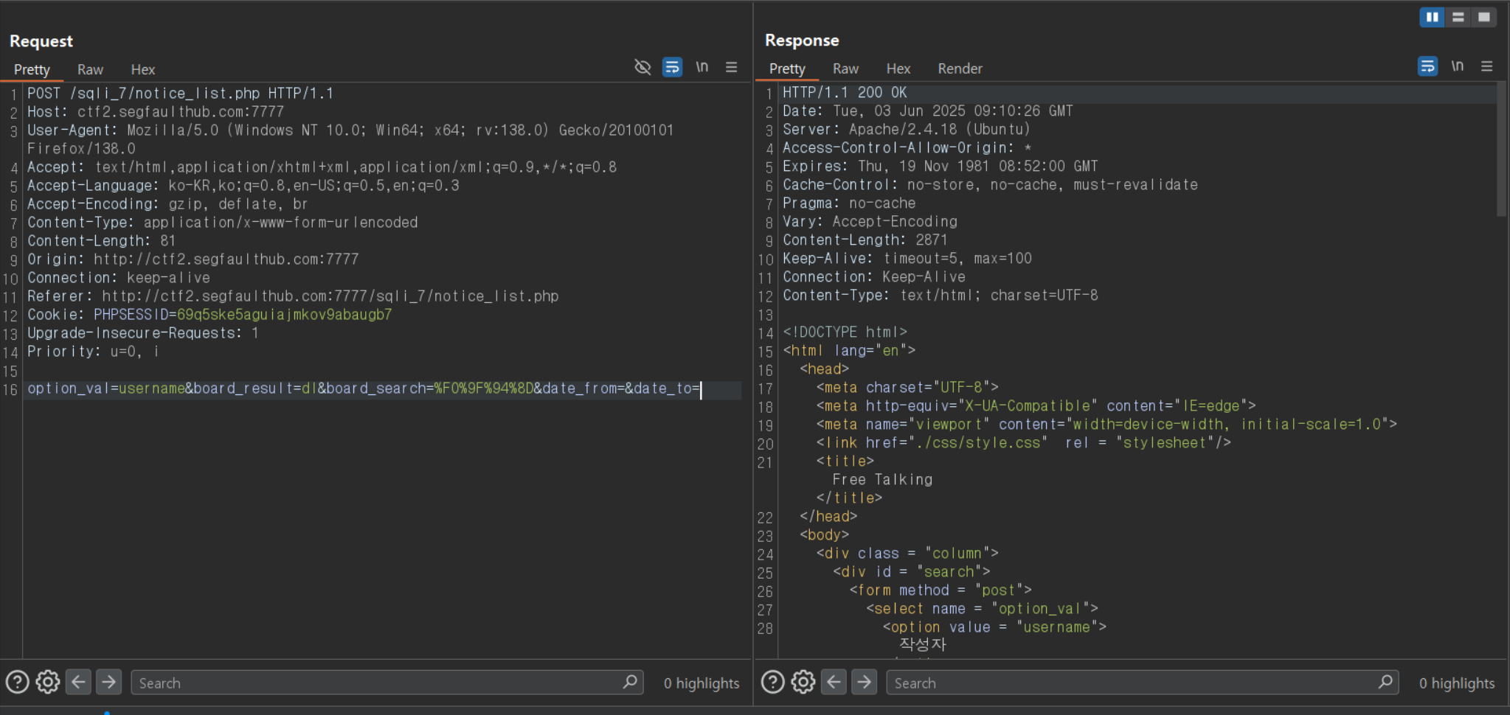Open Request Raw tab

tap(90, 69)
